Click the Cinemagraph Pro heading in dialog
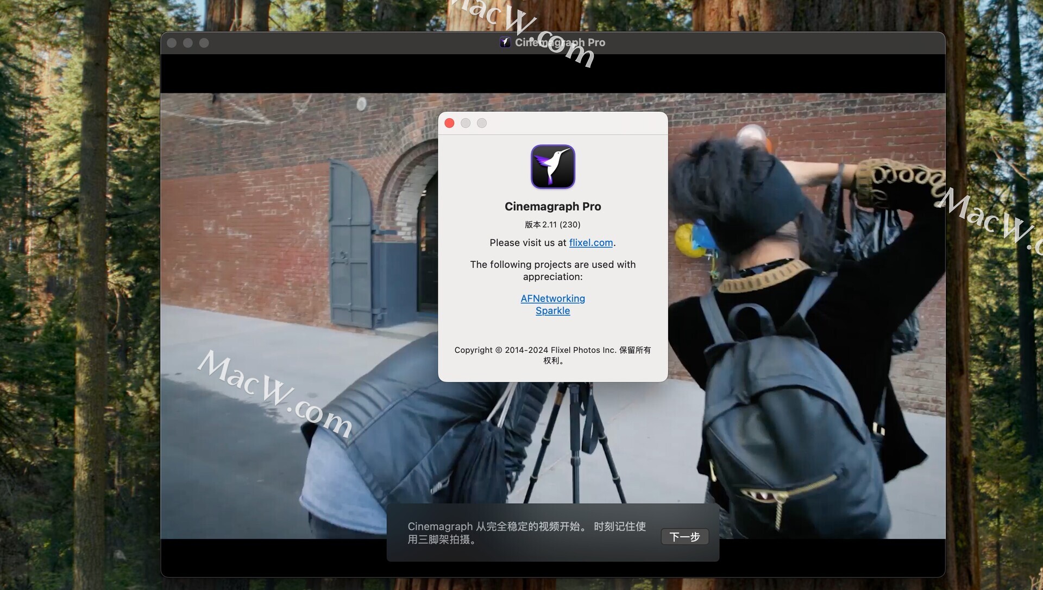 coord(552,206)
